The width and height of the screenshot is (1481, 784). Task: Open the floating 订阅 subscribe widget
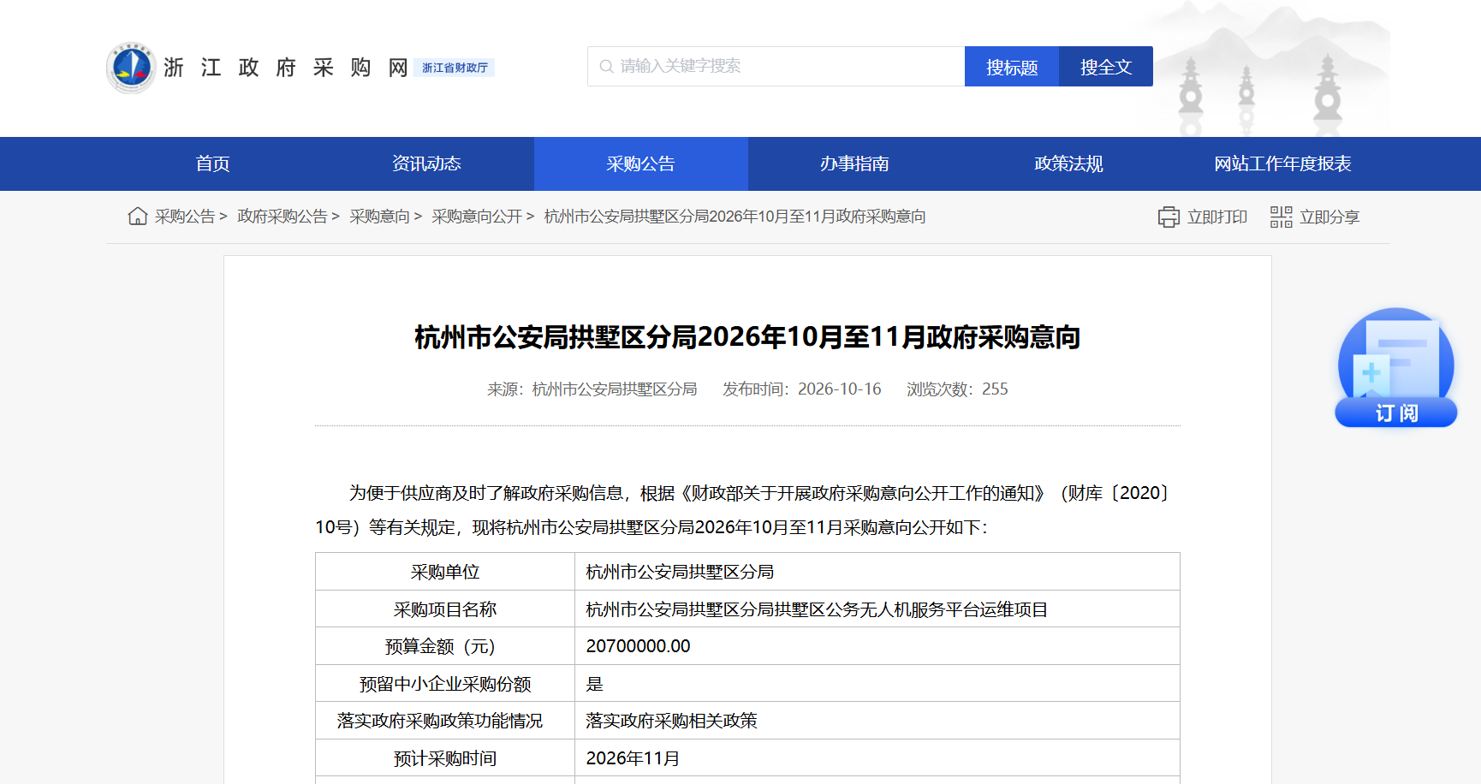click(x=1395, y=368)
